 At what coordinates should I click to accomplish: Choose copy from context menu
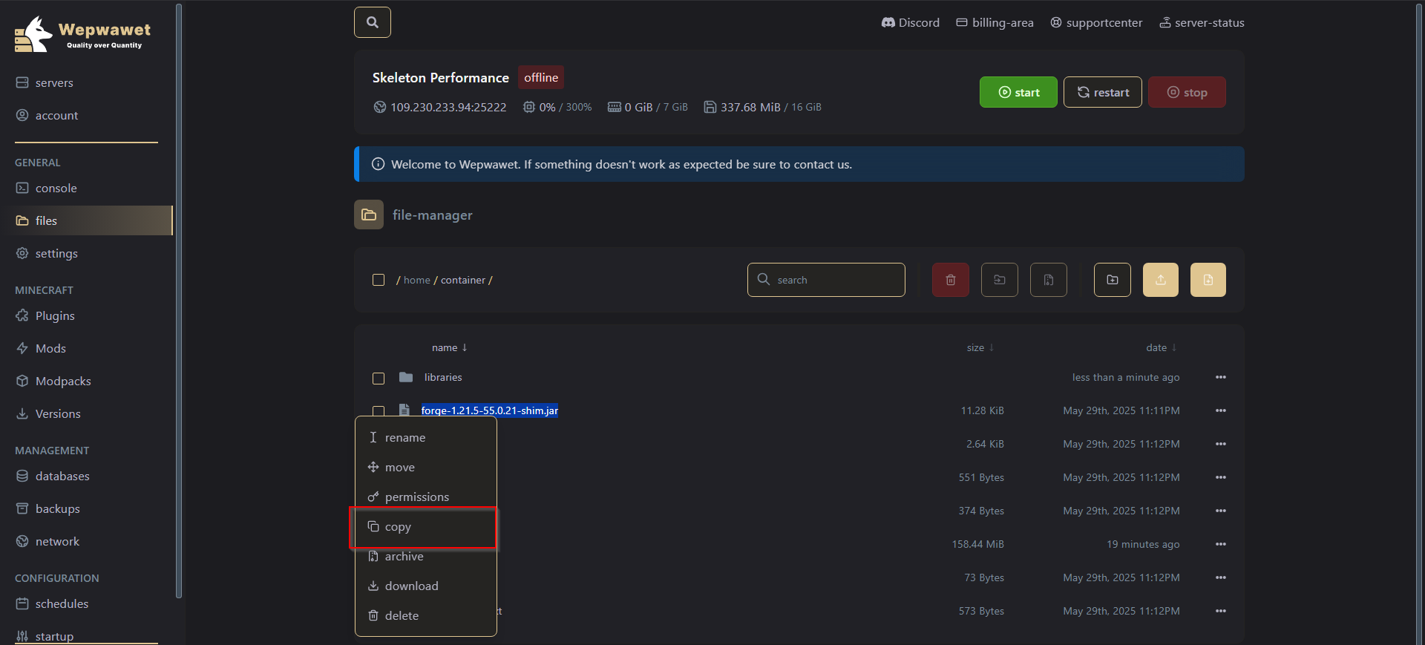pyautogui.click(x=426, y=526)
